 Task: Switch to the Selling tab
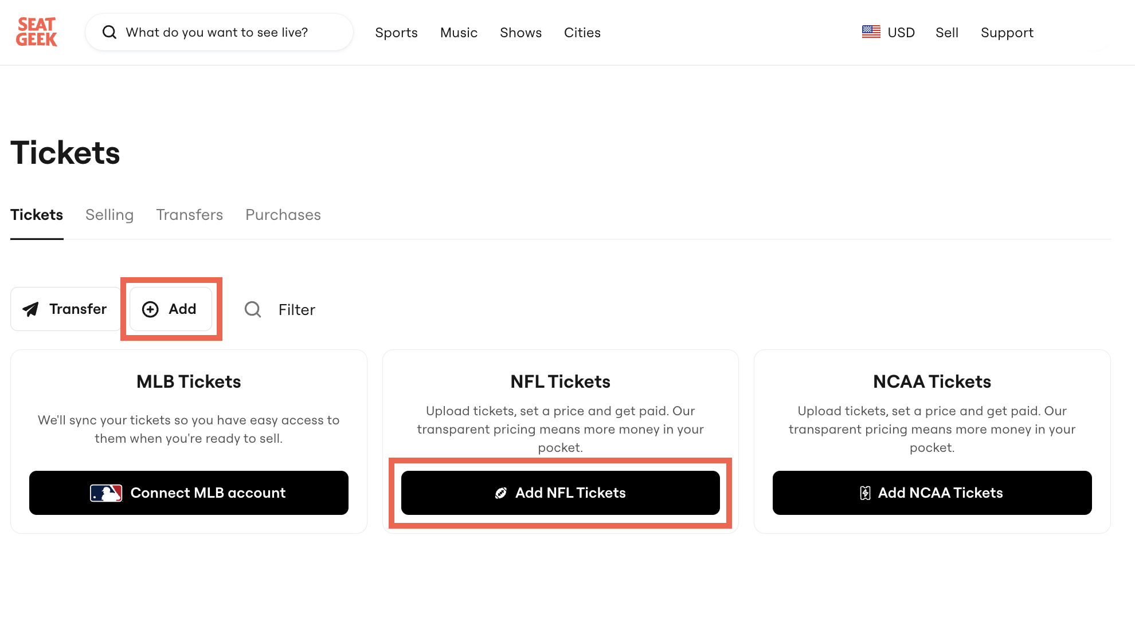point(109,215)
